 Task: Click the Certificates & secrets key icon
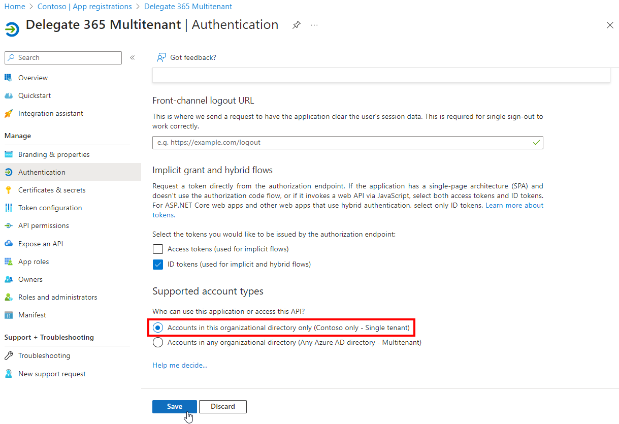[8, 190]
